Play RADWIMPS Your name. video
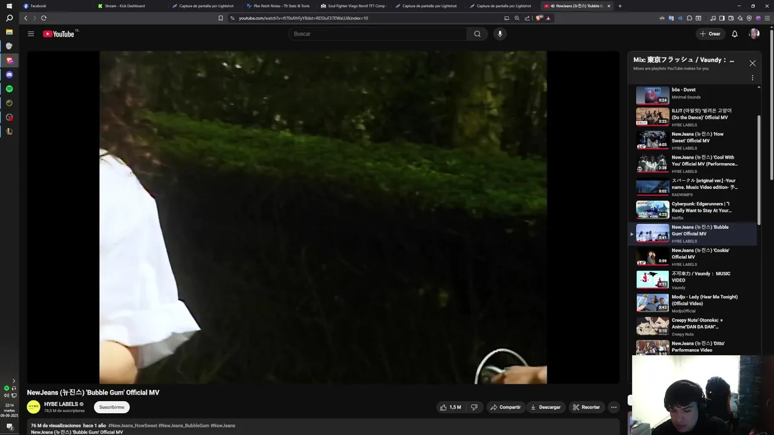Viewport: 774px width, 435px height. 692,187
